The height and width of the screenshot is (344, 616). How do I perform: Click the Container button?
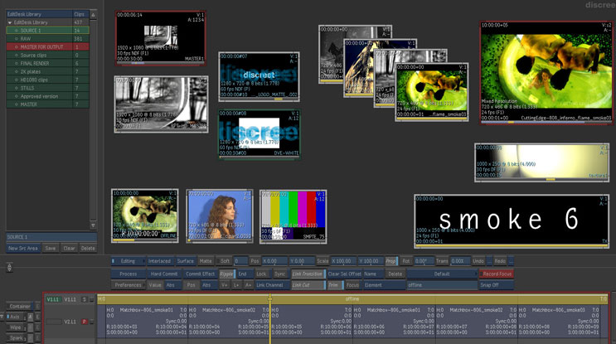(20, 307)
